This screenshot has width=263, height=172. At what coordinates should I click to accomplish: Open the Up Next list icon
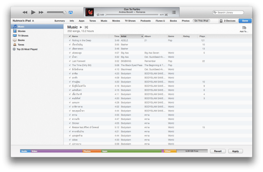[174, 12]
